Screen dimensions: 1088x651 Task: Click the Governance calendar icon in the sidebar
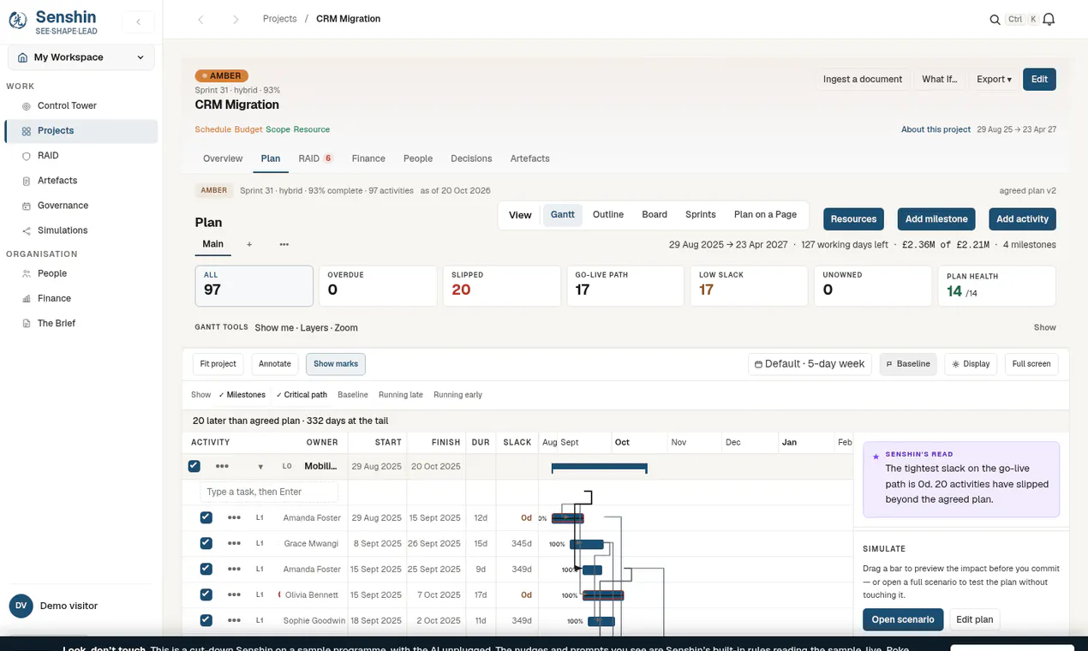[x=27, y=206]
